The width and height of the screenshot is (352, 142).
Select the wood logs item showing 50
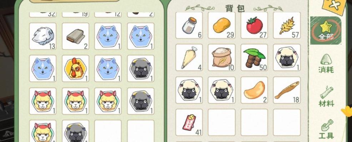coord(254,58)
